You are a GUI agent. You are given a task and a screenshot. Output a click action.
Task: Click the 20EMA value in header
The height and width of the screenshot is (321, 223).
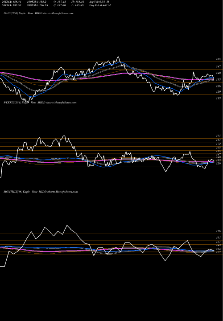[11, 2]
